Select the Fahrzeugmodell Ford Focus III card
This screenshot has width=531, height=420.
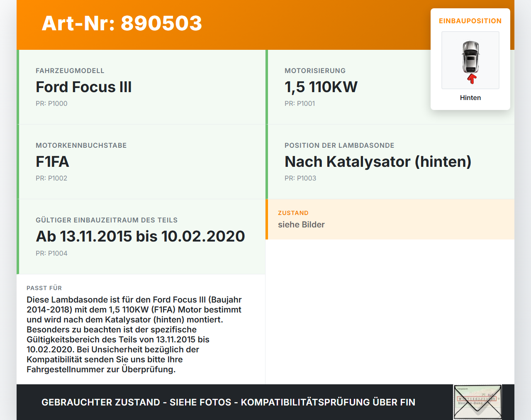tap(141, 87)
